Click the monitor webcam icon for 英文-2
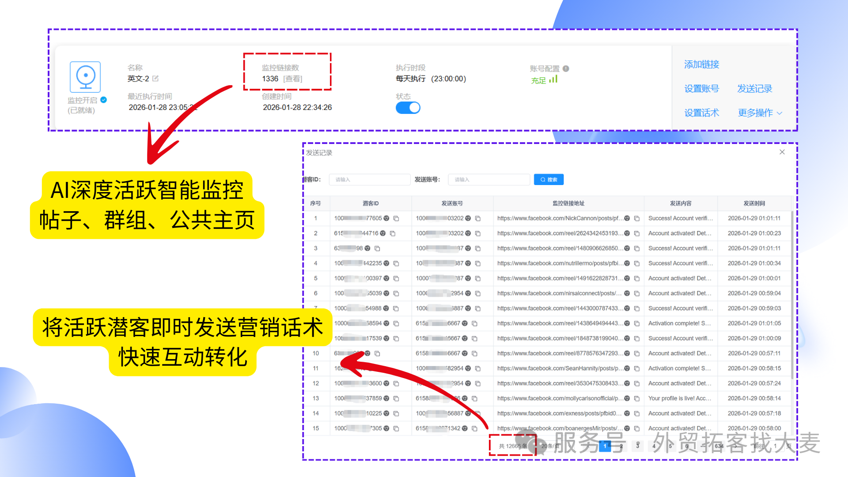848x477 pixels. coord(85,77)
